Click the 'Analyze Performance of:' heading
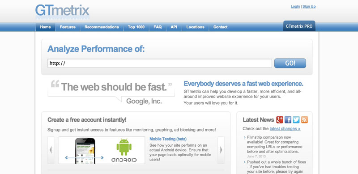This screenshot has width=358, height=174. point(96,49)
